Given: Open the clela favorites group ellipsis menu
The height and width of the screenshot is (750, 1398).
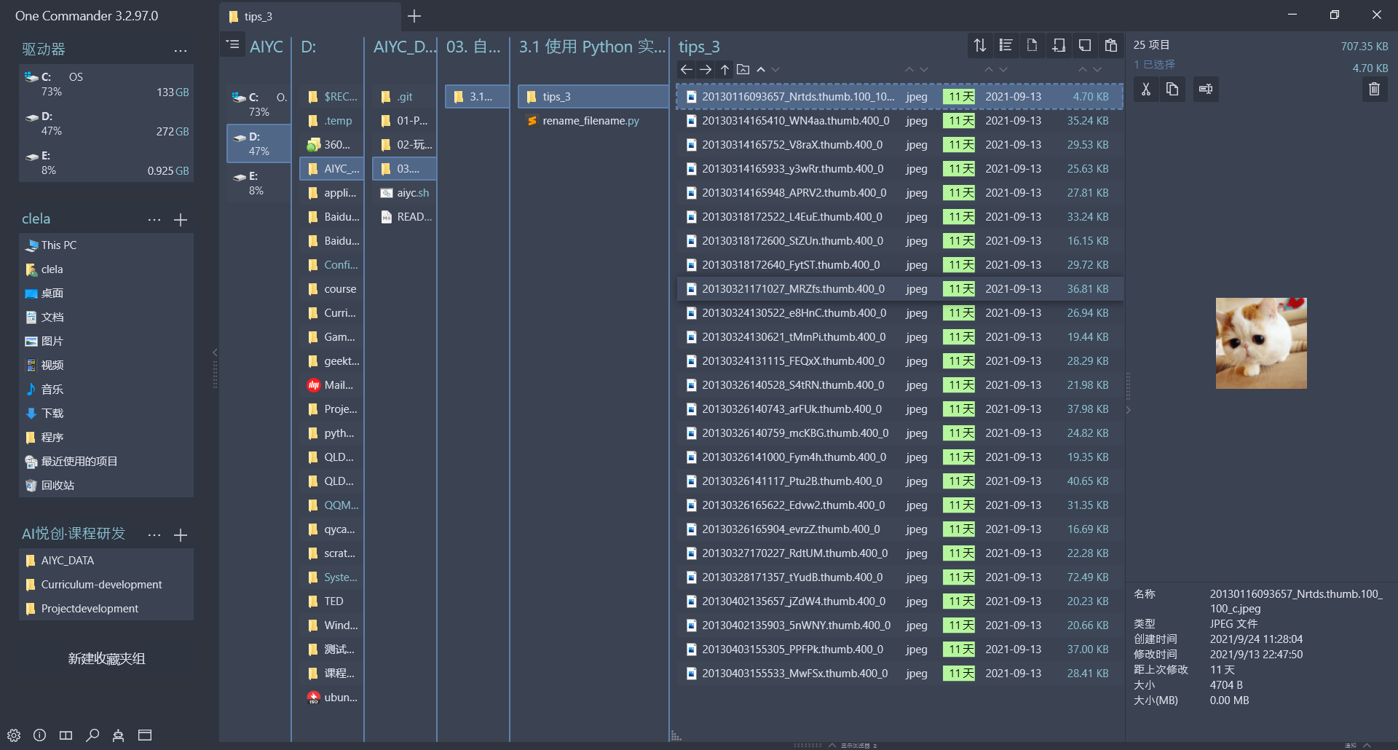Looking at the screenshot, I should (x=154, y=220).
